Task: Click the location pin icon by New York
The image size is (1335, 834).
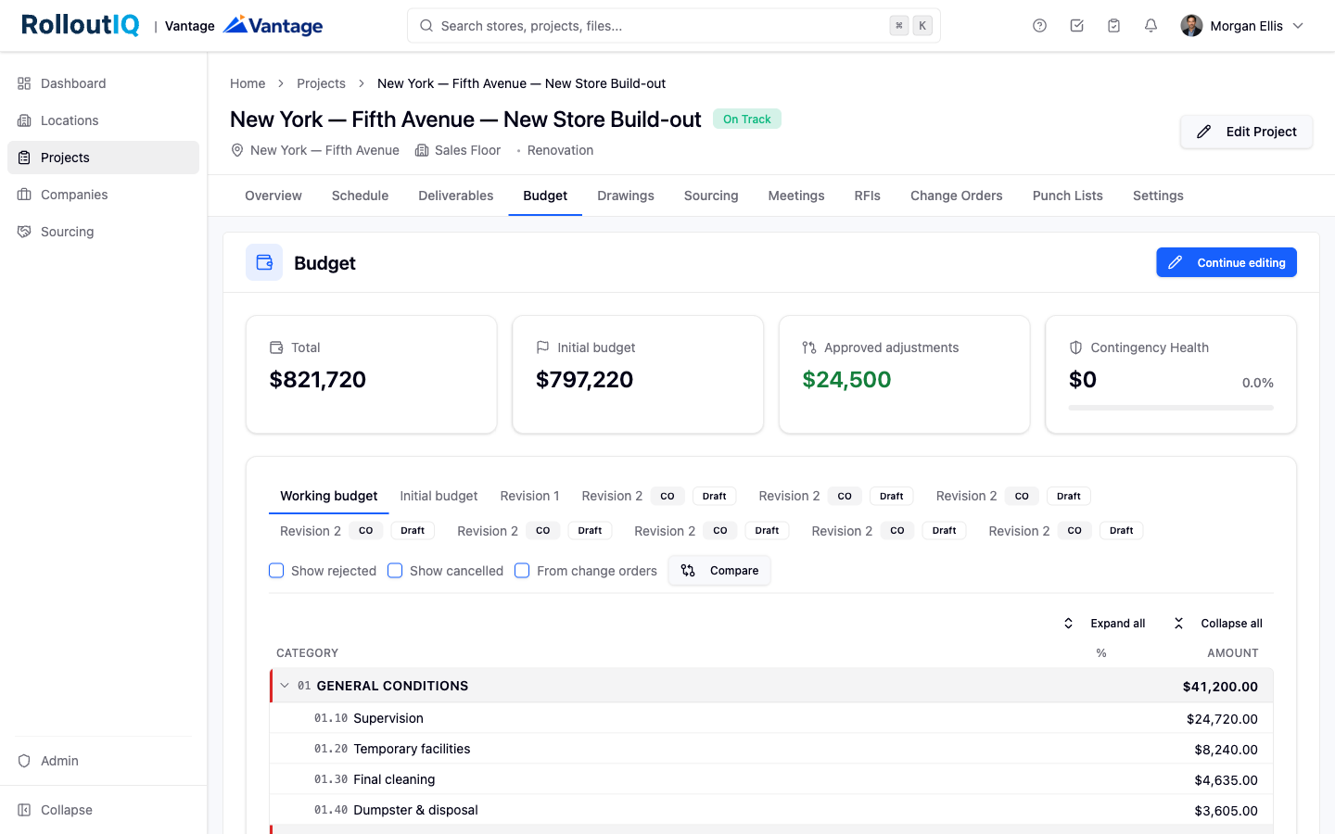Action: click(x=237, y=150)
